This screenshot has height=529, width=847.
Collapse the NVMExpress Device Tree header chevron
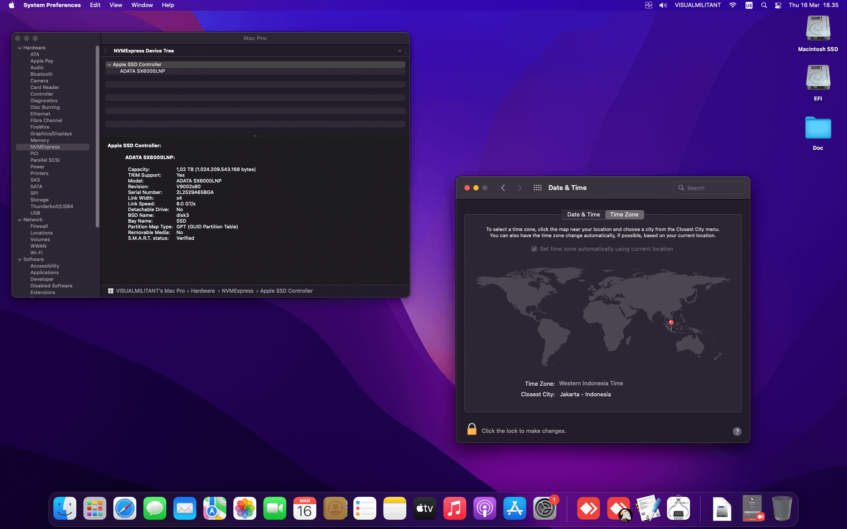(400, 51)
